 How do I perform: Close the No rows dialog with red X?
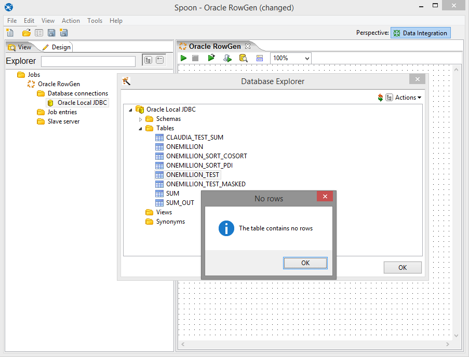(325, 196)
